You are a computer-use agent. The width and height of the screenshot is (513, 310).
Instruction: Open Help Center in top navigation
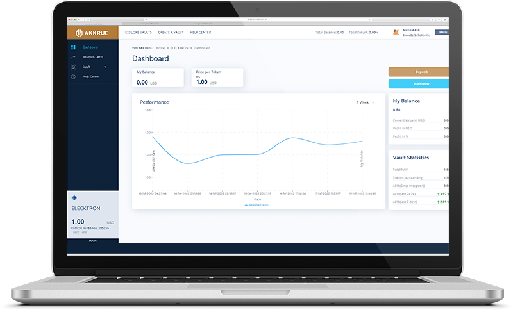pos(200,33)
